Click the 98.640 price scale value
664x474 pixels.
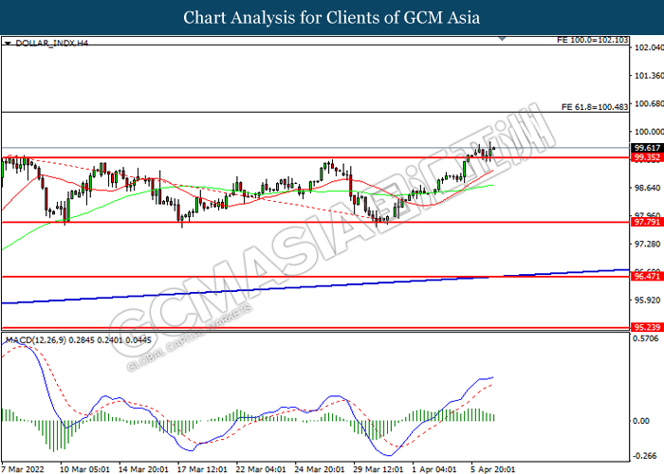tap(647, 188)
